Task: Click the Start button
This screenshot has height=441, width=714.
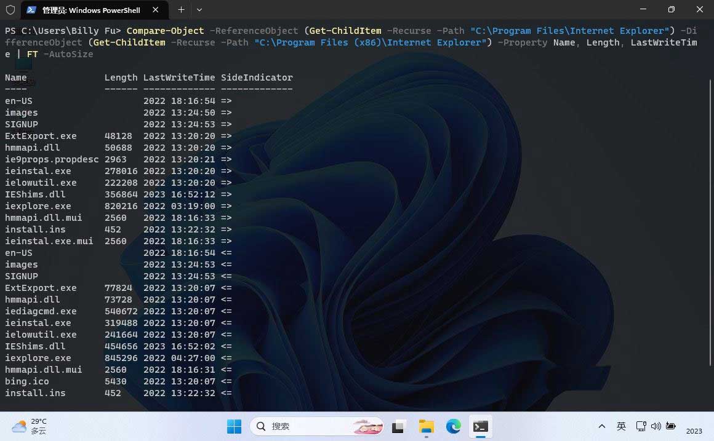Action: click(x=235, y=426)
